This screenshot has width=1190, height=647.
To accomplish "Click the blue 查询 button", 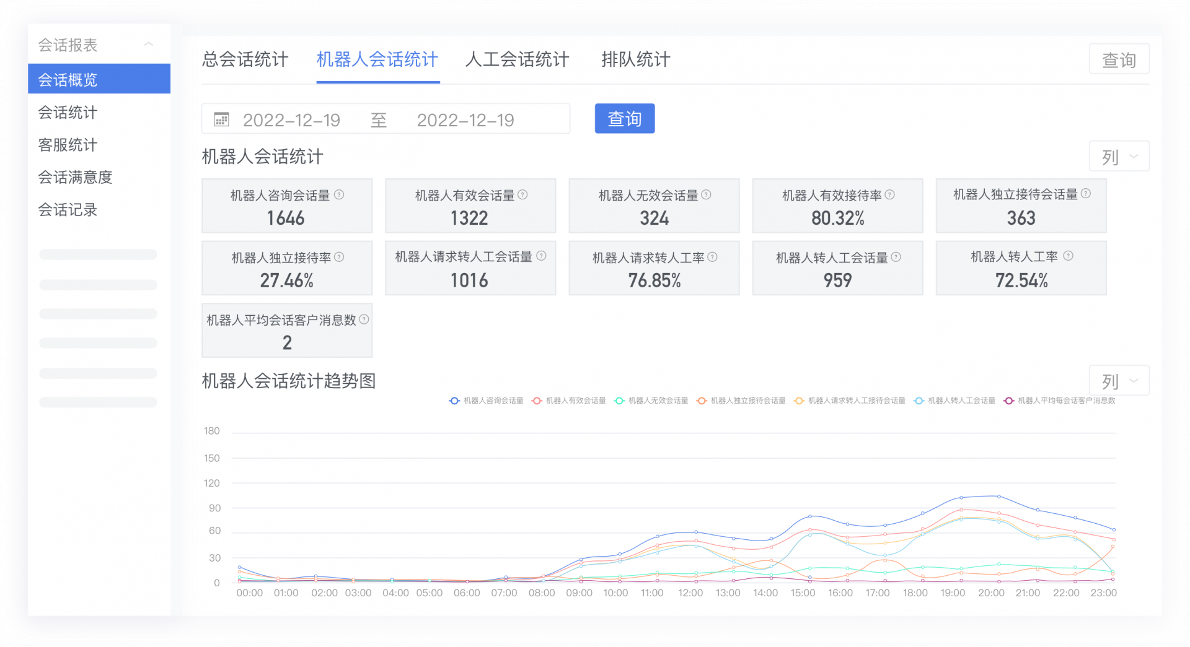I will [624, 119].
